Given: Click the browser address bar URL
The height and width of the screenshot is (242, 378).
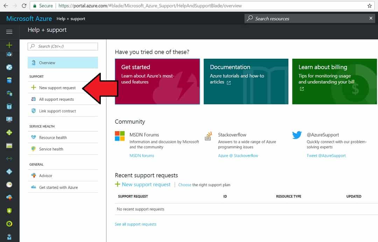Looking at the screenshot, I should 150,6.
